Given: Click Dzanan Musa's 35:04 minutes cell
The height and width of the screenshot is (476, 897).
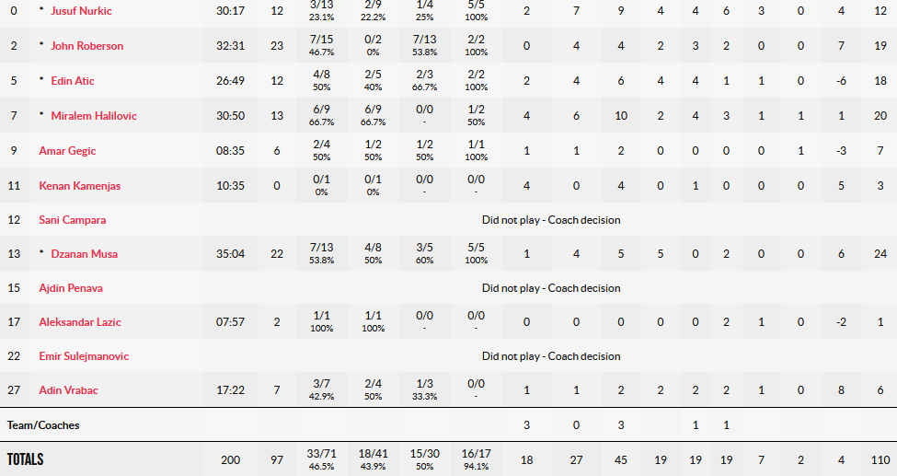Looking at the screenshot, I should pos(231,254).
